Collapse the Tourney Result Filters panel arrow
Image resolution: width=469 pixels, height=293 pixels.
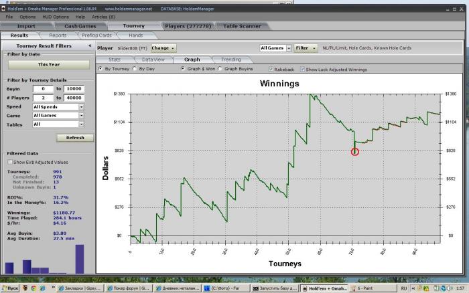coord(90,45)
